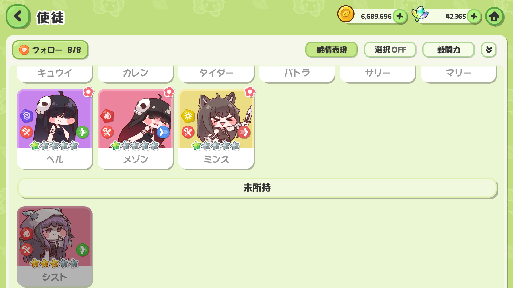This screenshot has width=513, height=288.
Task: Expand filters with the double chevron button
Action: click(x=489, y=50)
